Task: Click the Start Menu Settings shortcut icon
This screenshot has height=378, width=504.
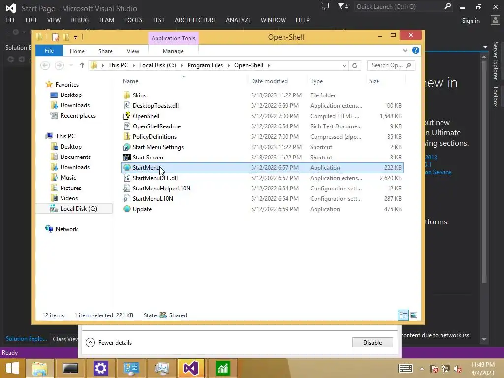Action: tap(127, 147)
